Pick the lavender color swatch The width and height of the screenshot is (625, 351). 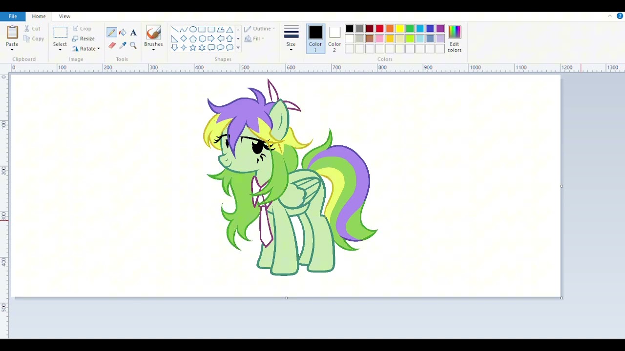point(440,39)
